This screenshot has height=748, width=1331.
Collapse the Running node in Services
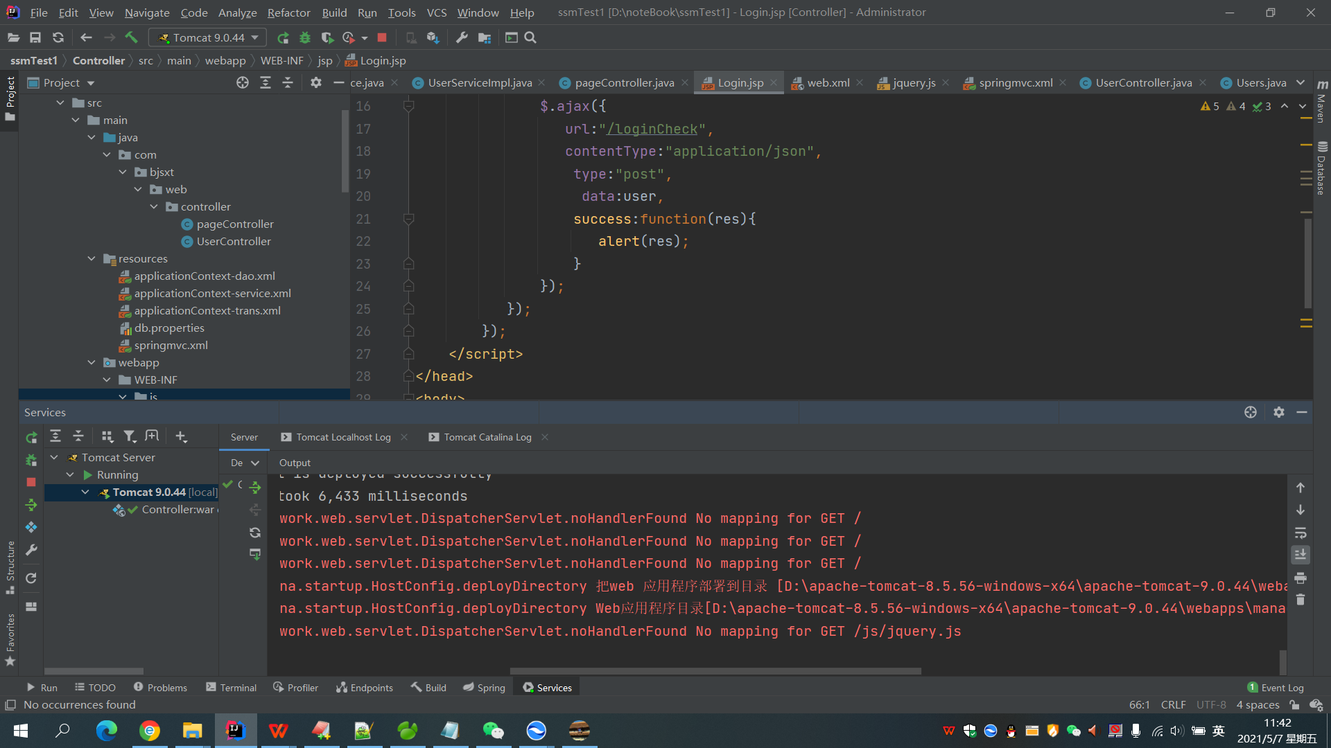[70, 474]
